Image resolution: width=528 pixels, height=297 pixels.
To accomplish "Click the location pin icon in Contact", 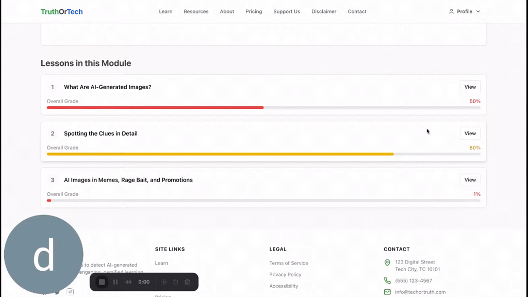I will pyautogui.click(x=387, y=262).
